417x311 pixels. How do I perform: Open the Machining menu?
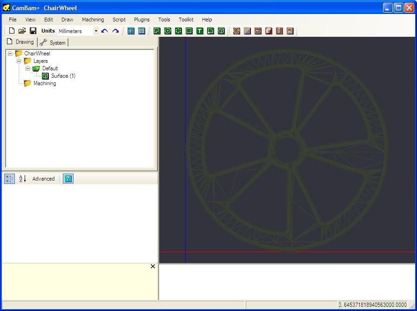click(x=93, y=20)
